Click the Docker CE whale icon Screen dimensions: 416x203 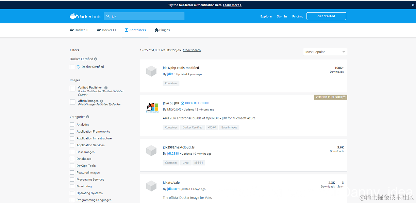(x=99, y=30)
